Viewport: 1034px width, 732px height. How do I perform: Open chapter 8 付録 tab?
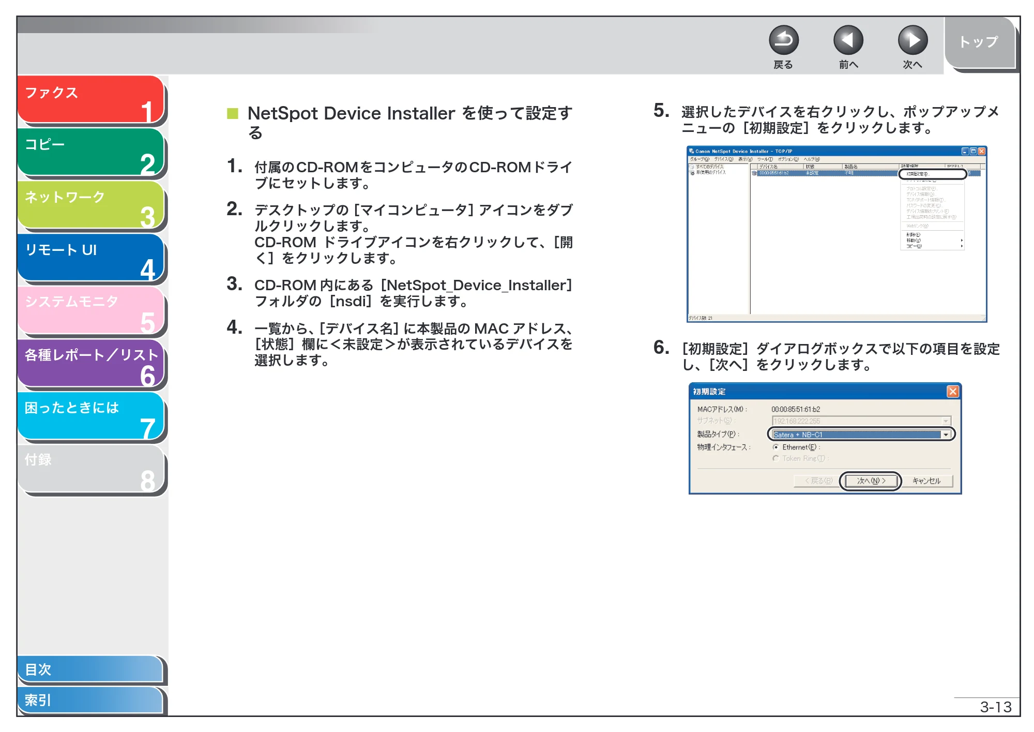90,468
